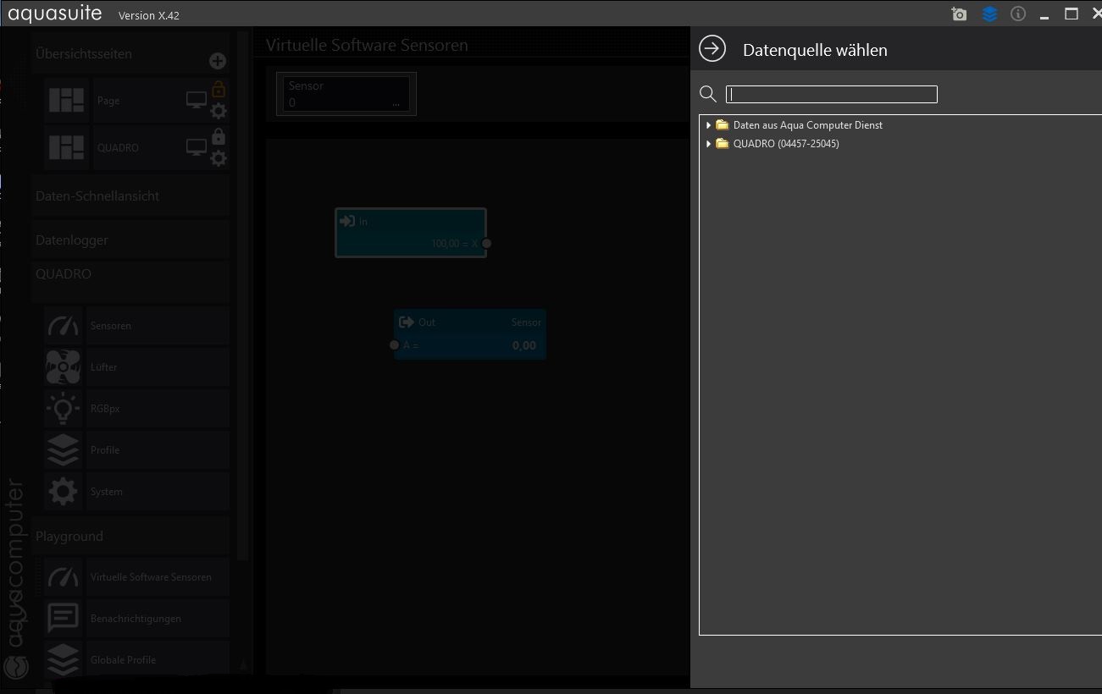
Task: Click the Out node input connector dot
Action: point(394,345)
